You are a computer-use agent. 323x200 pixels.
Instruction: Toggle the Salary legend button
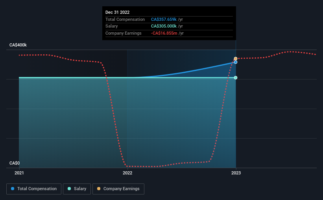point(77,189)
